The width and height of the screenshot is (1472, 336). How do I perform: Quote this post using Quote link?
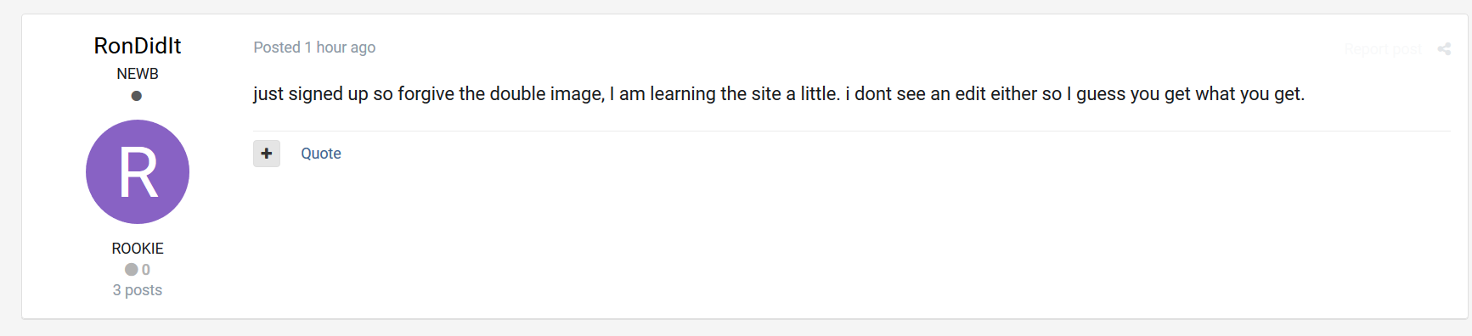click(x=321, y=154)
